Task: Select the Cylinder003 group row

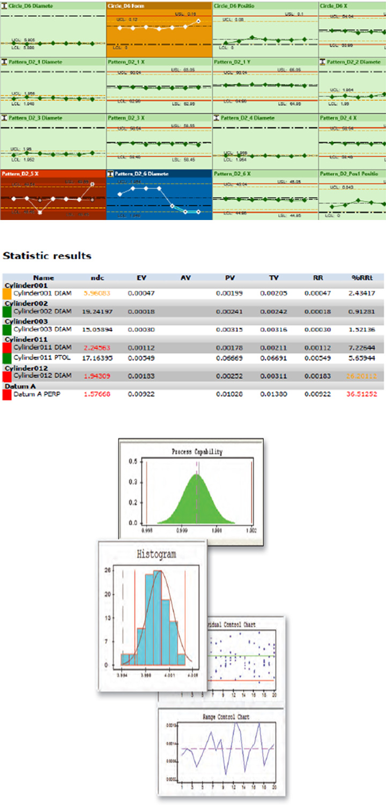Action: tap(193, 321)
